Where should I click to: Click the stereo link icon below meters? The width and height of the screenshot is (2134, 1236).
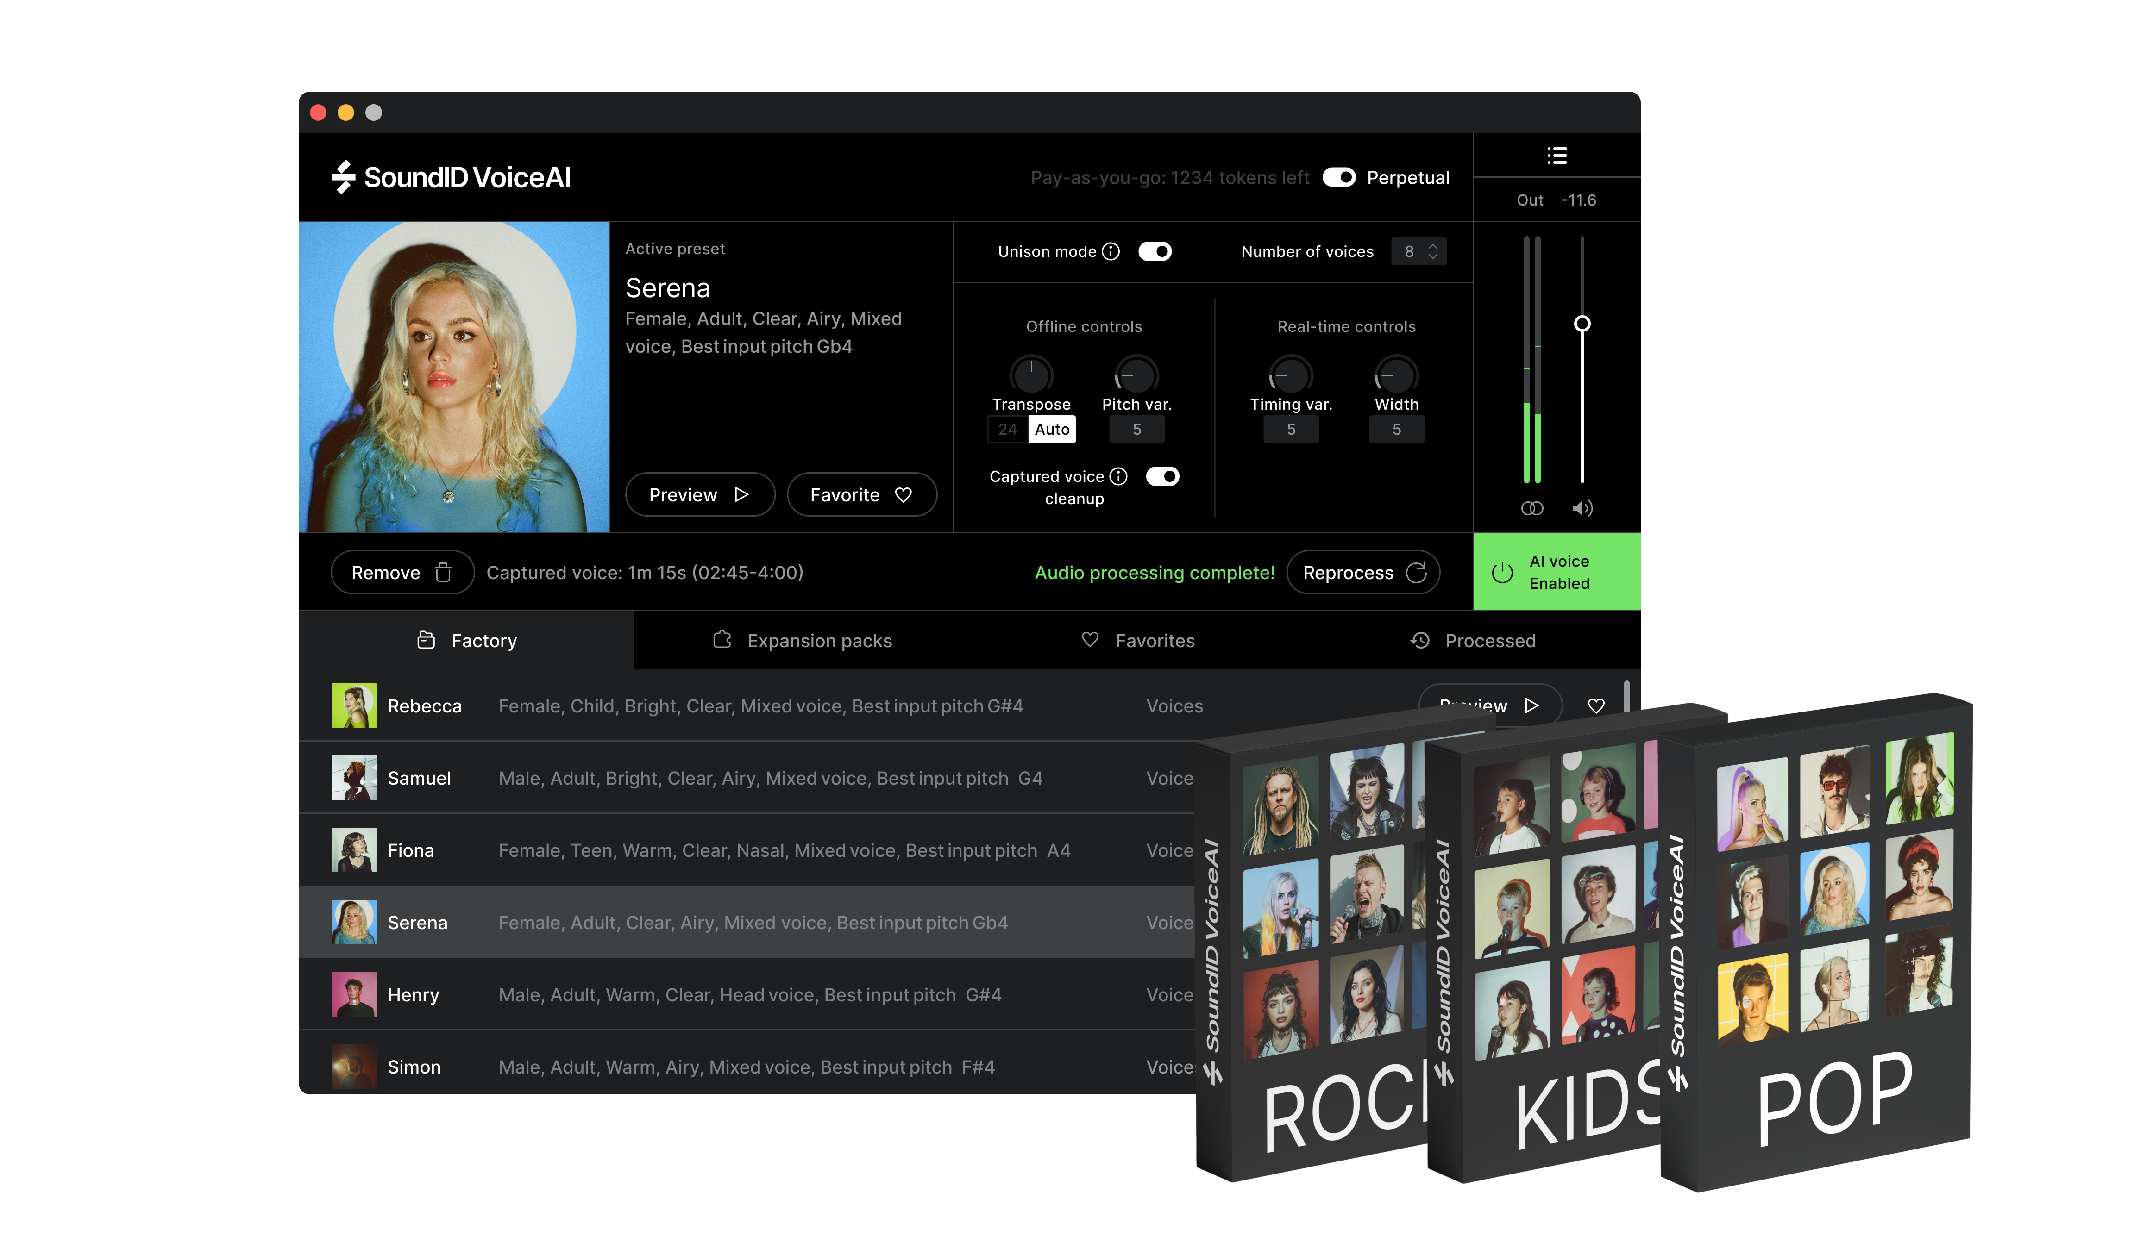click(x=1532, y=508)
